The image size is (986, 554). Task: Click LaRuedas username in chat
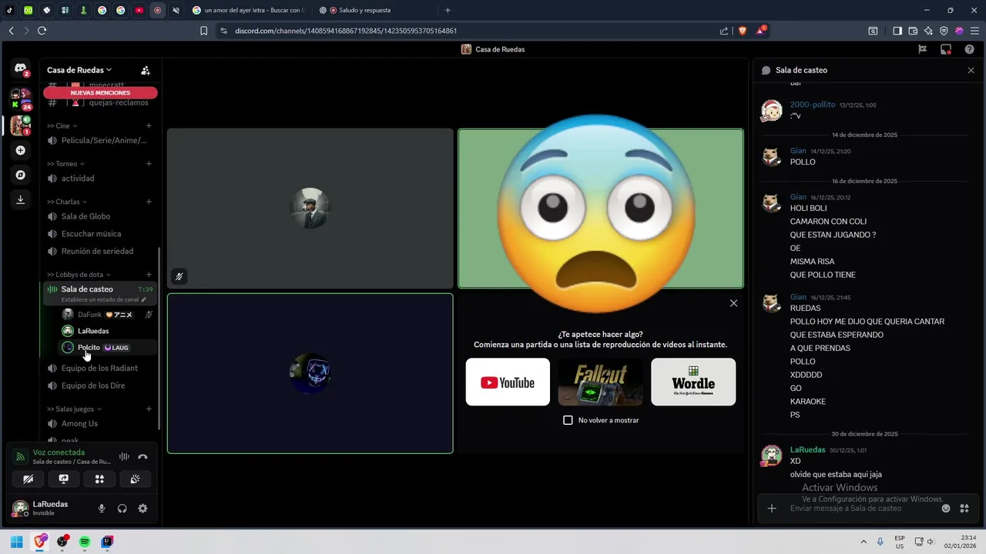click(807, 449)
